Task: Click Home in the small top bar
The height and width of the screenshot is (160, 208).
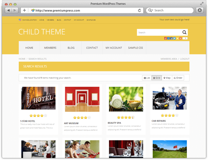Action: [42, 20]
